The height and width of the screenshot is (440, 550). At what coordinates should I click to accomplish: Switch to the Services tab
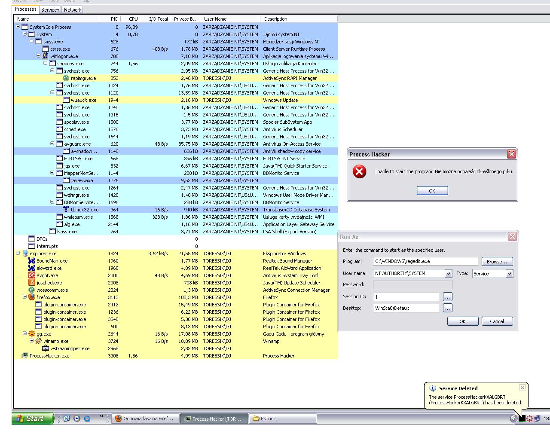coord(50,9)
